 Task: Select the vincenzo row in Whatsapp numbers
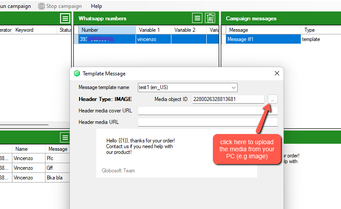(x=153, y=39)
